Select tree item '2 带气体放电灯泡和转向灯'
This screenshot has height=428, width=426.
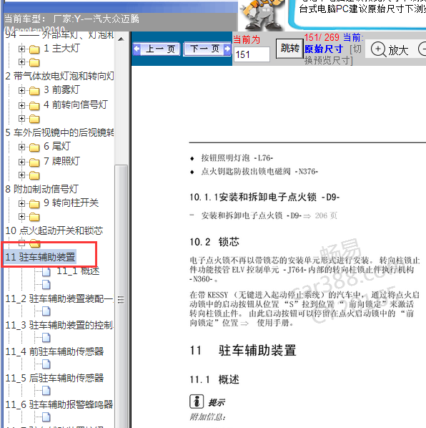pyautogui.click(x=60, y=76)
